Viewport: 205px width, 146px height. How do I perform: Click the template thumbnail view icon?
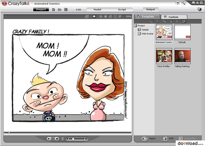[x=184, y=21]
